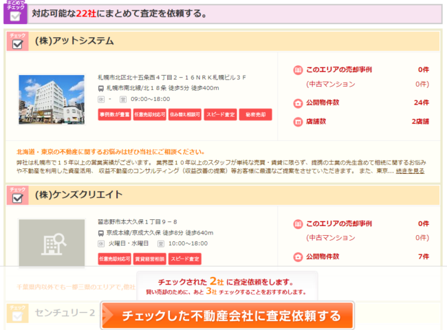Click the アットシステム (中古マンション label
This screenshot has height=330, width=447.
331,84
